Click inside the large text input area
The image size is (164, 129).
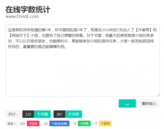[83, 60]
